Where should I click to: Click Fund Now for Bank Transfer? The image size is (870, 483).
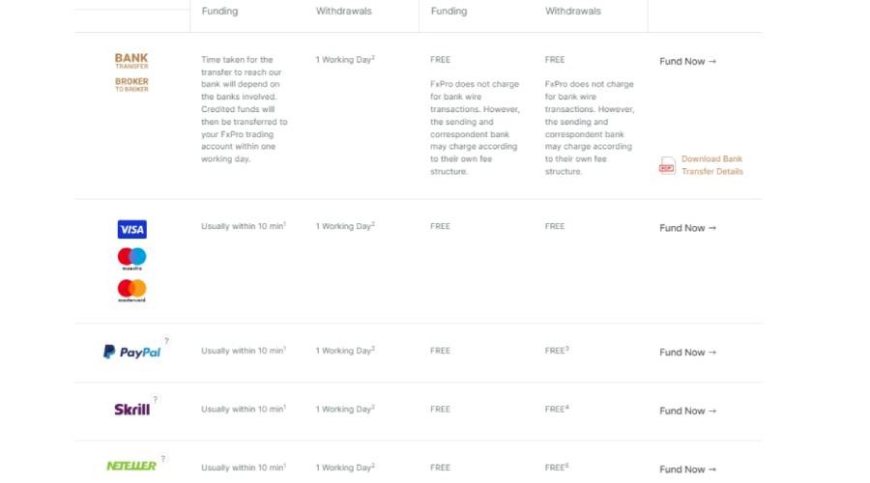point(687,62)
